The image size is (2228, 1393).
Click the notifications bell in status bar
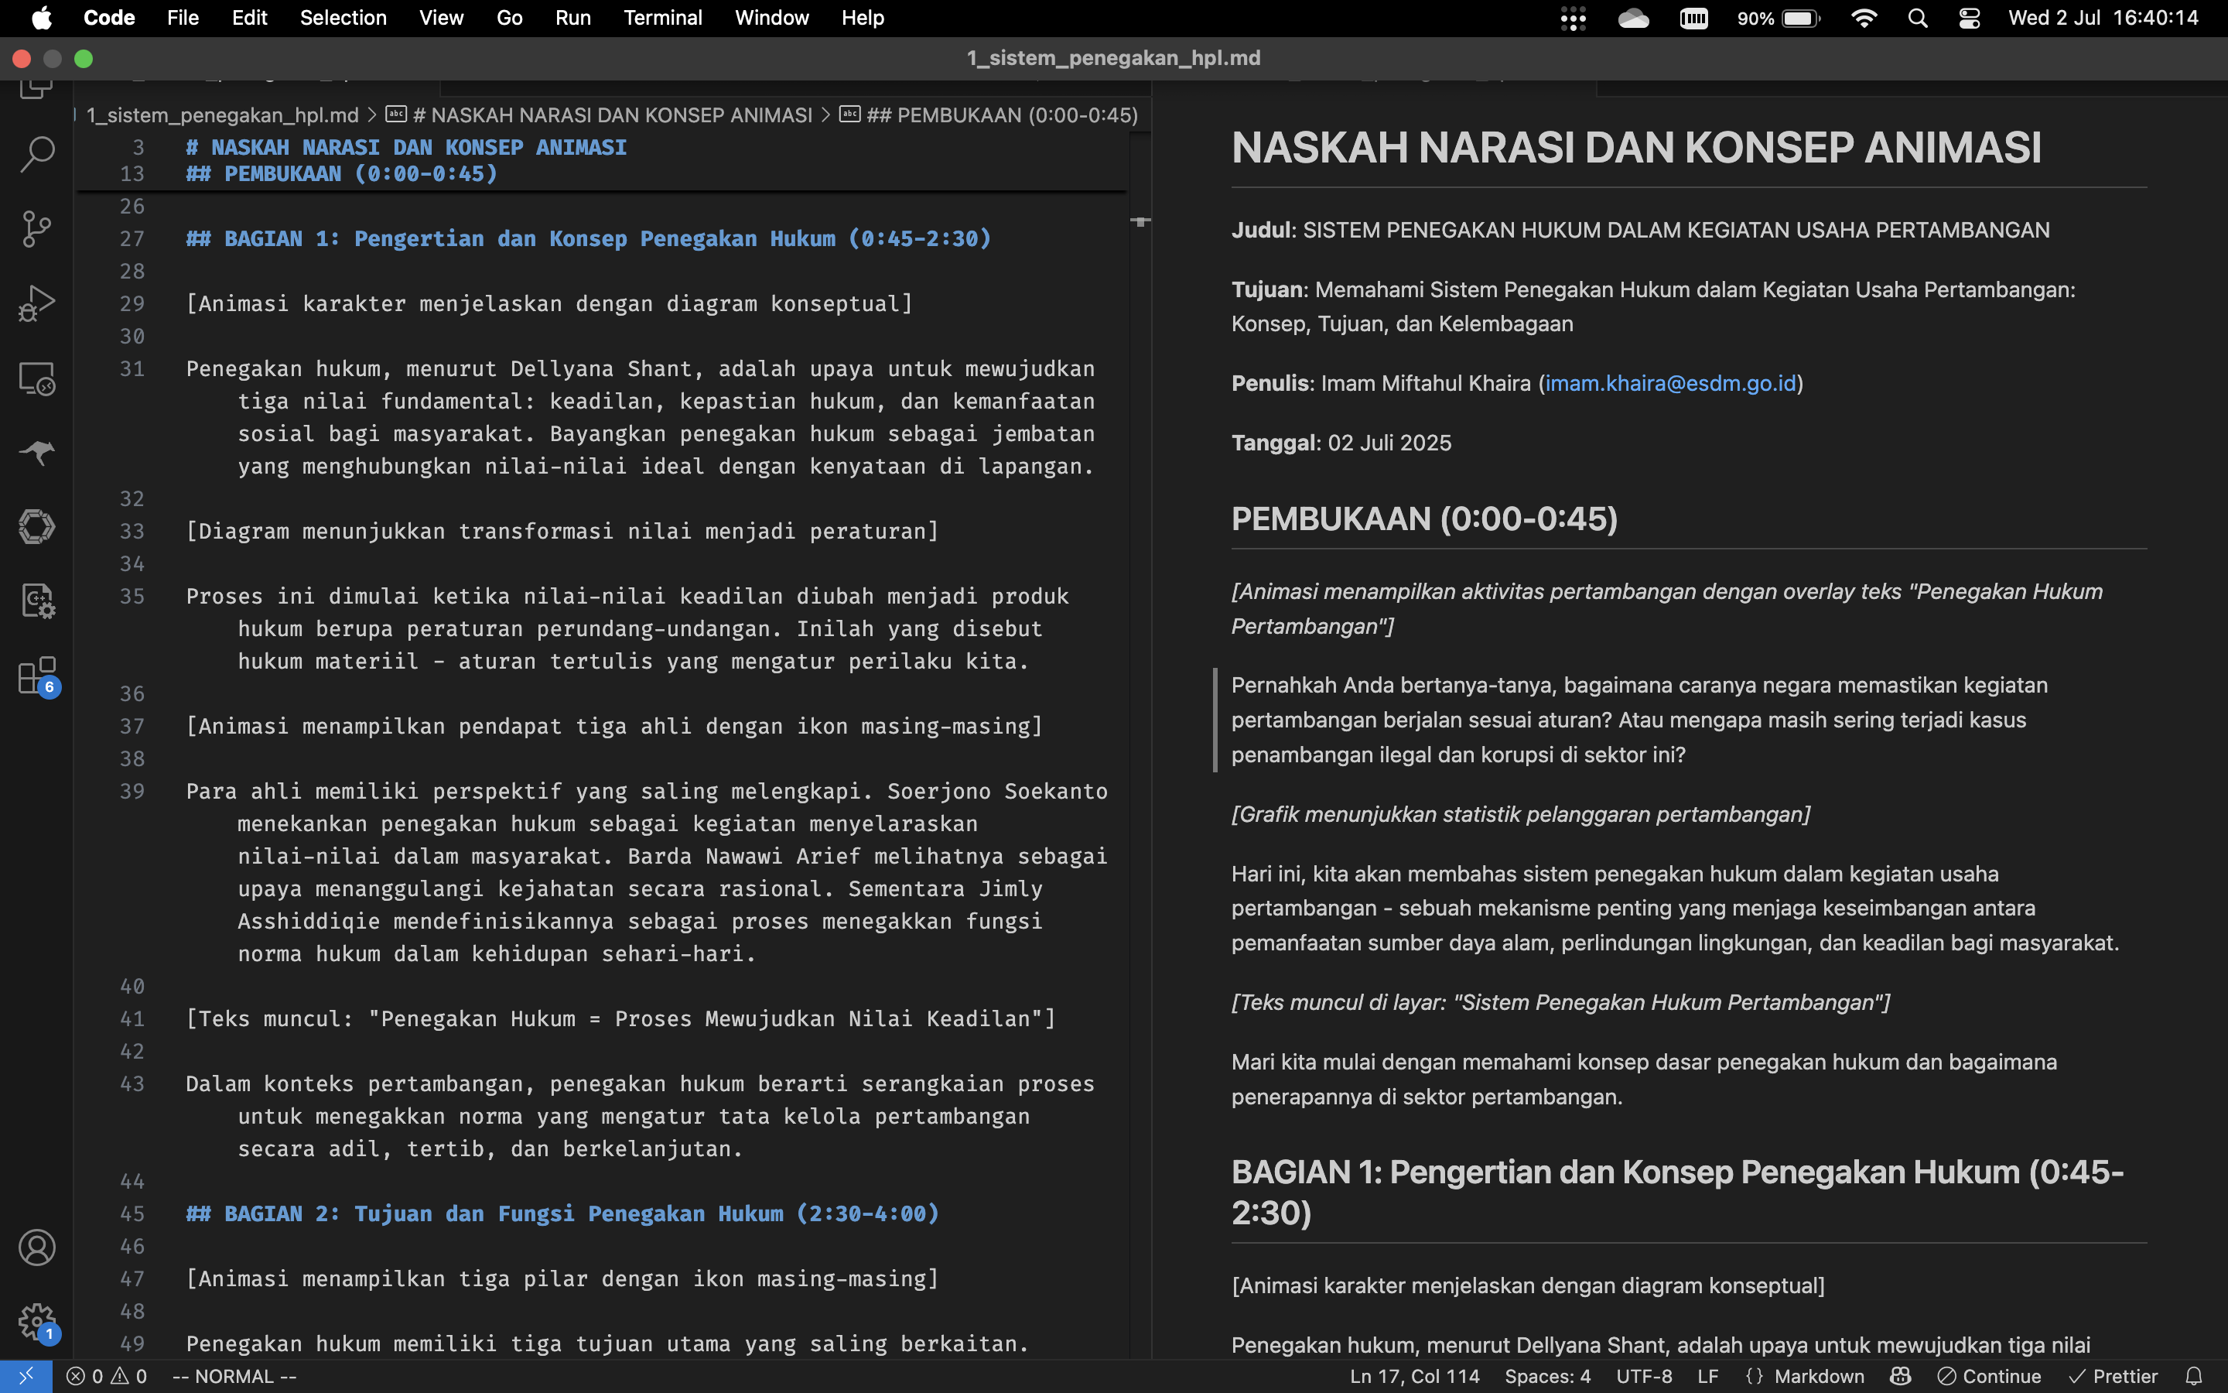pos(2194,1377)
